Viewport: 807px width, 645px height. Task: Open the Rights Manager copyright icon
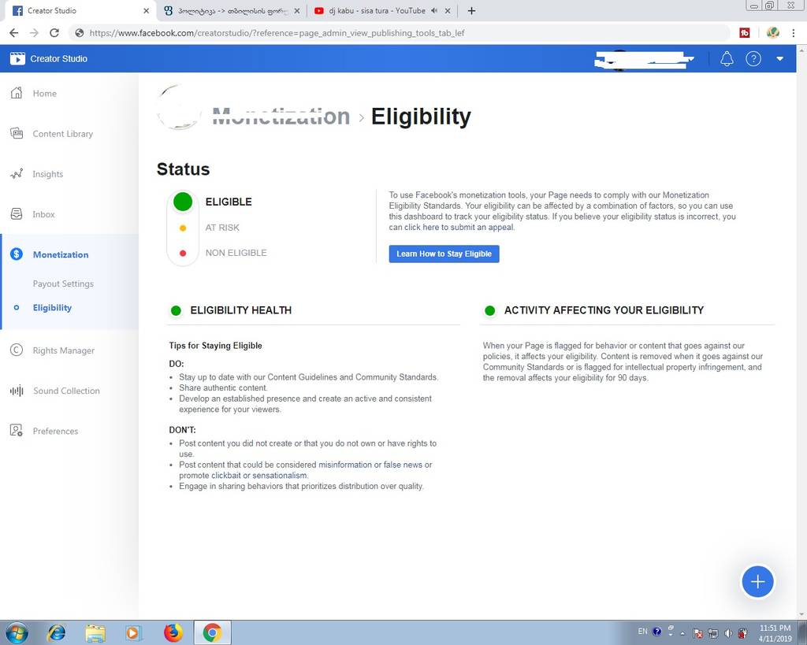point(17,350)
